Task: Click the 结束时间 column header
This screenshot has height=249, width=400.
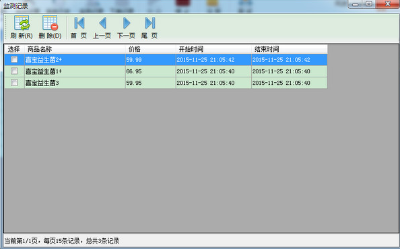Action: pyautogui.click(x=290, y=49)
